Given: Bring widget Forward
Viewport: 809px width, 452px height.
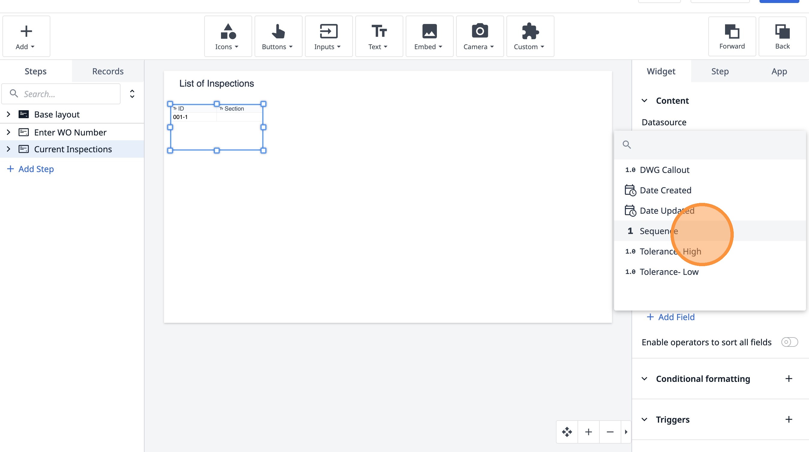Looking at the screenshot, I should point(732,36).
